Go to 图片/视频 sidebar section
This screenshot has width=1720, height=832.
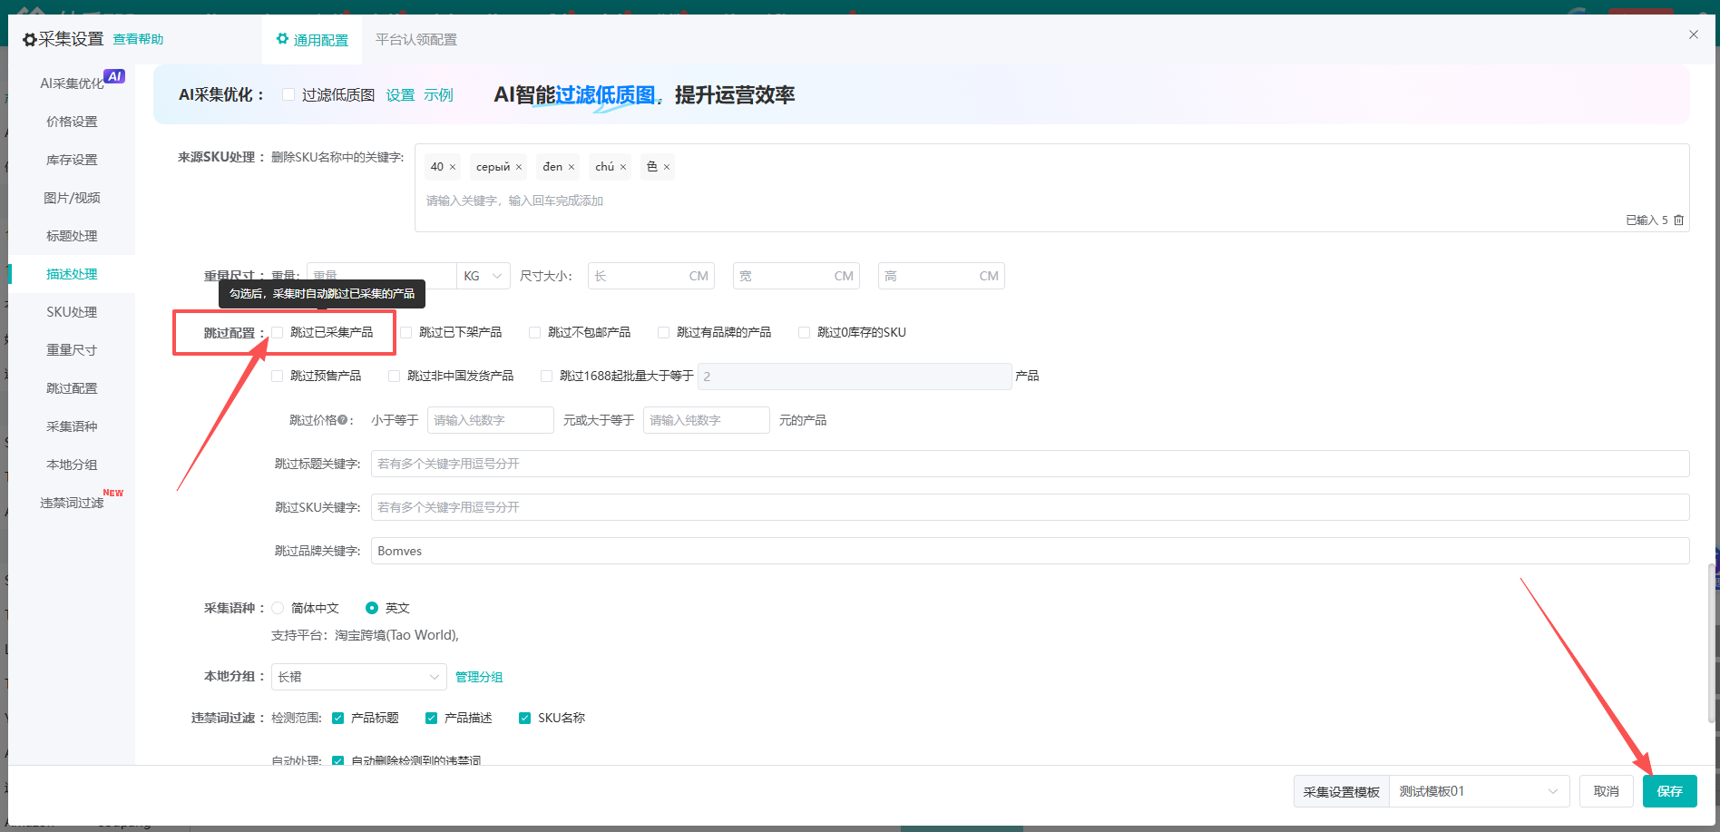(73, 198)
